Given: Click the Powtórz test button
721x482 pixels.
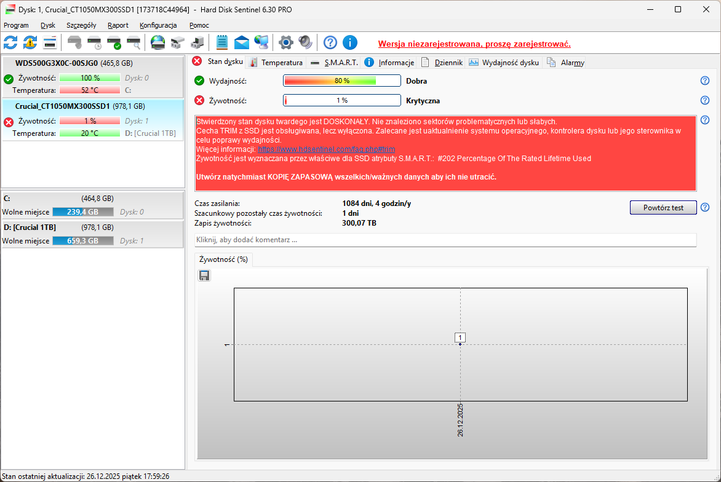Looking at the screenshot, I should [x=663, y=207].
